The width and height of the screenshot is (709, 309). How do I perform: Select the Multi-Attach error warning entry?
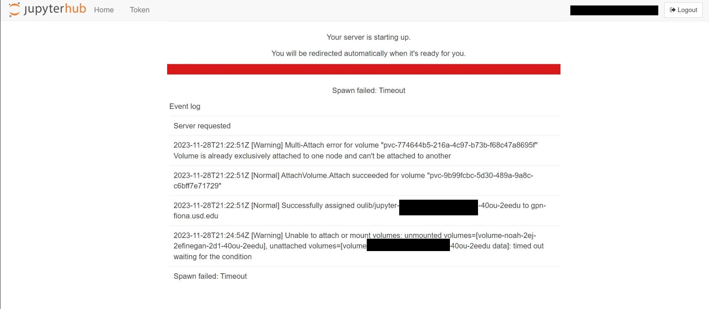point(355,145)
